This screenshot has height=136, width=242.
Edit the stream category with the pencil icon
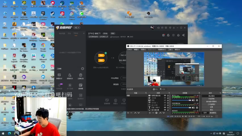[107, 37]
